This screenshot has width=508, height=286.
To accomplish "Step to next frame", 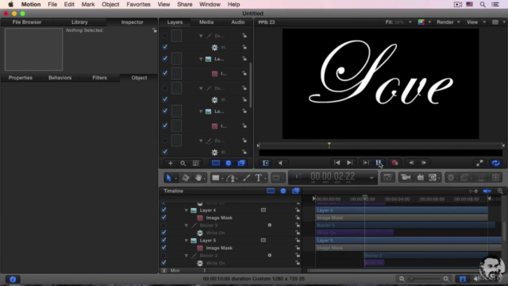I will tap(423, 163).
